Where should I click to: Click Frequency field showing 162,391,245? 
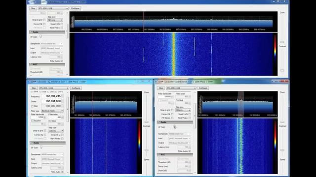52,96
